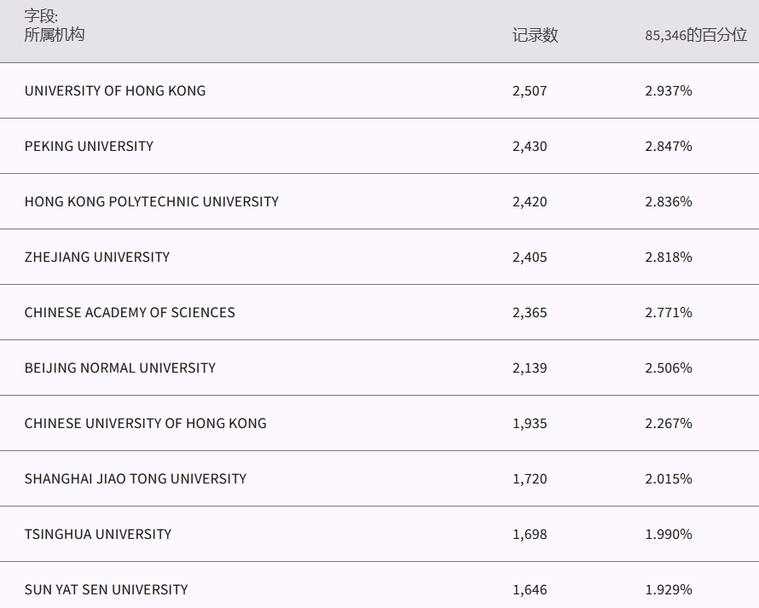The width and height of the screenshot is (759, 608).
Task: Select the Tsinghua University row
Action: click(x=98, y=534)
